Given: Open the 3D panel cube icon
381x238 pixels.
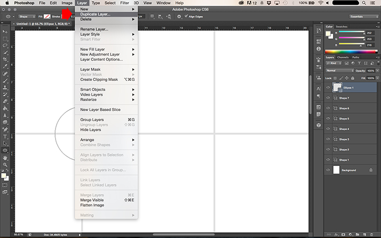Looking at the screenshot, I should (319, 125).
